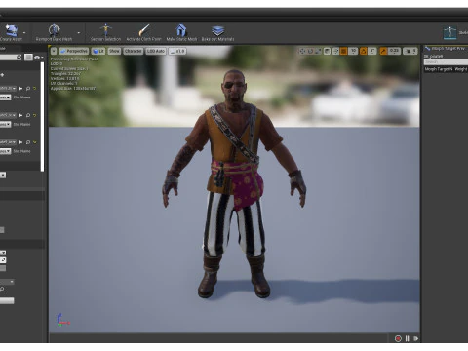Select the scale gizmo mode
The height and width of the screenshot is (351, 468).
click(x=318, y=51)
